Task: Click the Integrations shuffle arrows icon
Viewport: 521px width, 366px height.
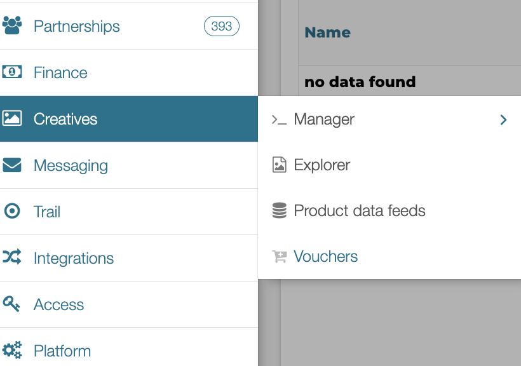Action: click(x=12, y=257)
